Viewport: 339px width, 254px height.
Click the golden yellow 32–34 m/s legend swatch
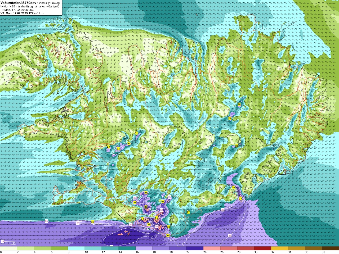pos(280,248)
